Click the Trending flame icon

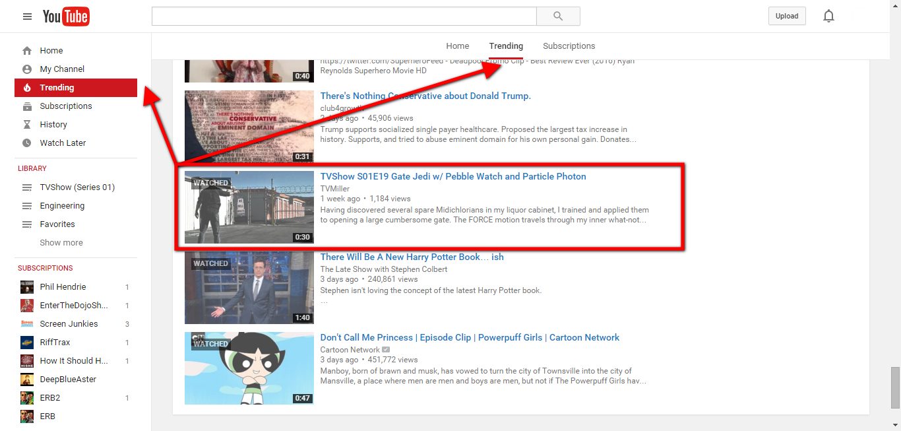(27, 88)
